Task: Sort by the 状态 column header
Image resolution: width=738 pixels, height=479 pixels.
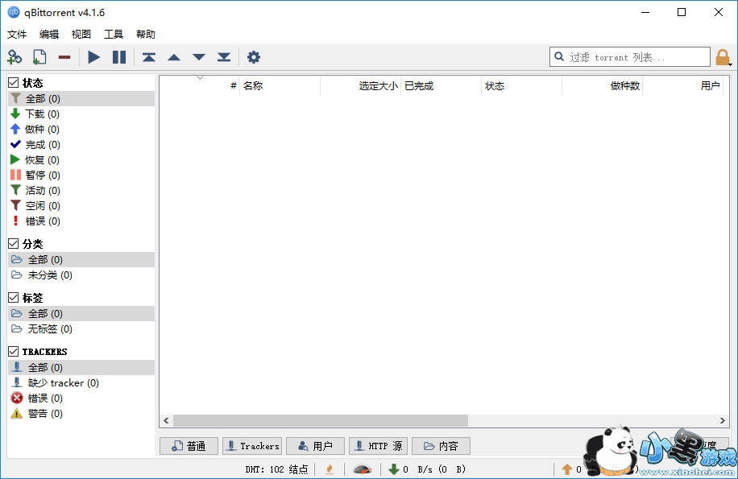Action: point(521,86)
